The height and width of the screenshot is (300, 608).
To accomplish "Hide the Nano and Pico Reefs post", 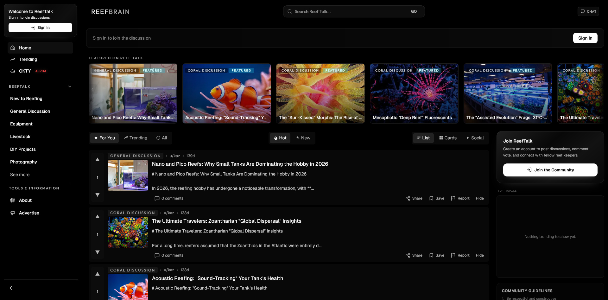I will [480, 198].
